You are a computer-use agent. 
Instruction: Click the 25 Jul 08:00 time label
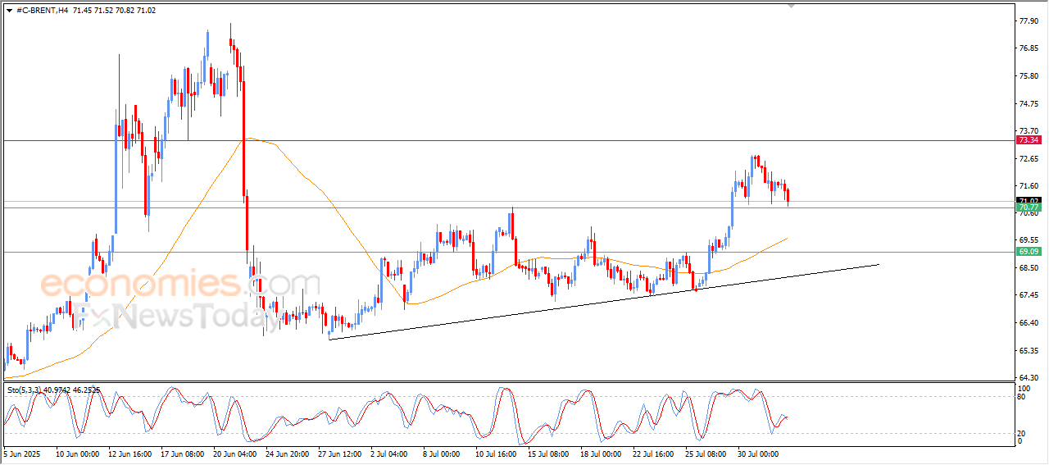pyautogui.click(x=706, y=453)
